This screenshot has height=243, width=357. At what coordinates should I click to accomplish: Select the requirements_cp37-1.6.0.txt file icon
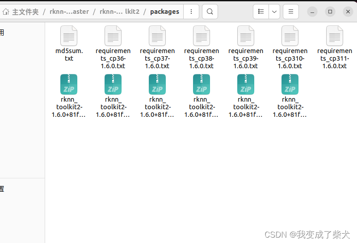[157, 36]
